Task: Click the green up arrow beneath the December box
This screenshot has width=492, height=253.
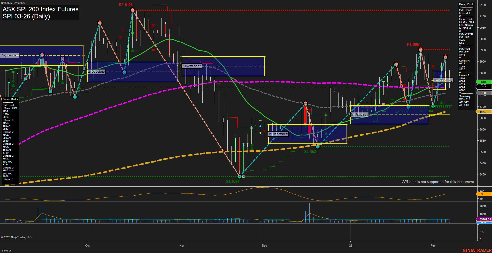Action: click(251, 148)
